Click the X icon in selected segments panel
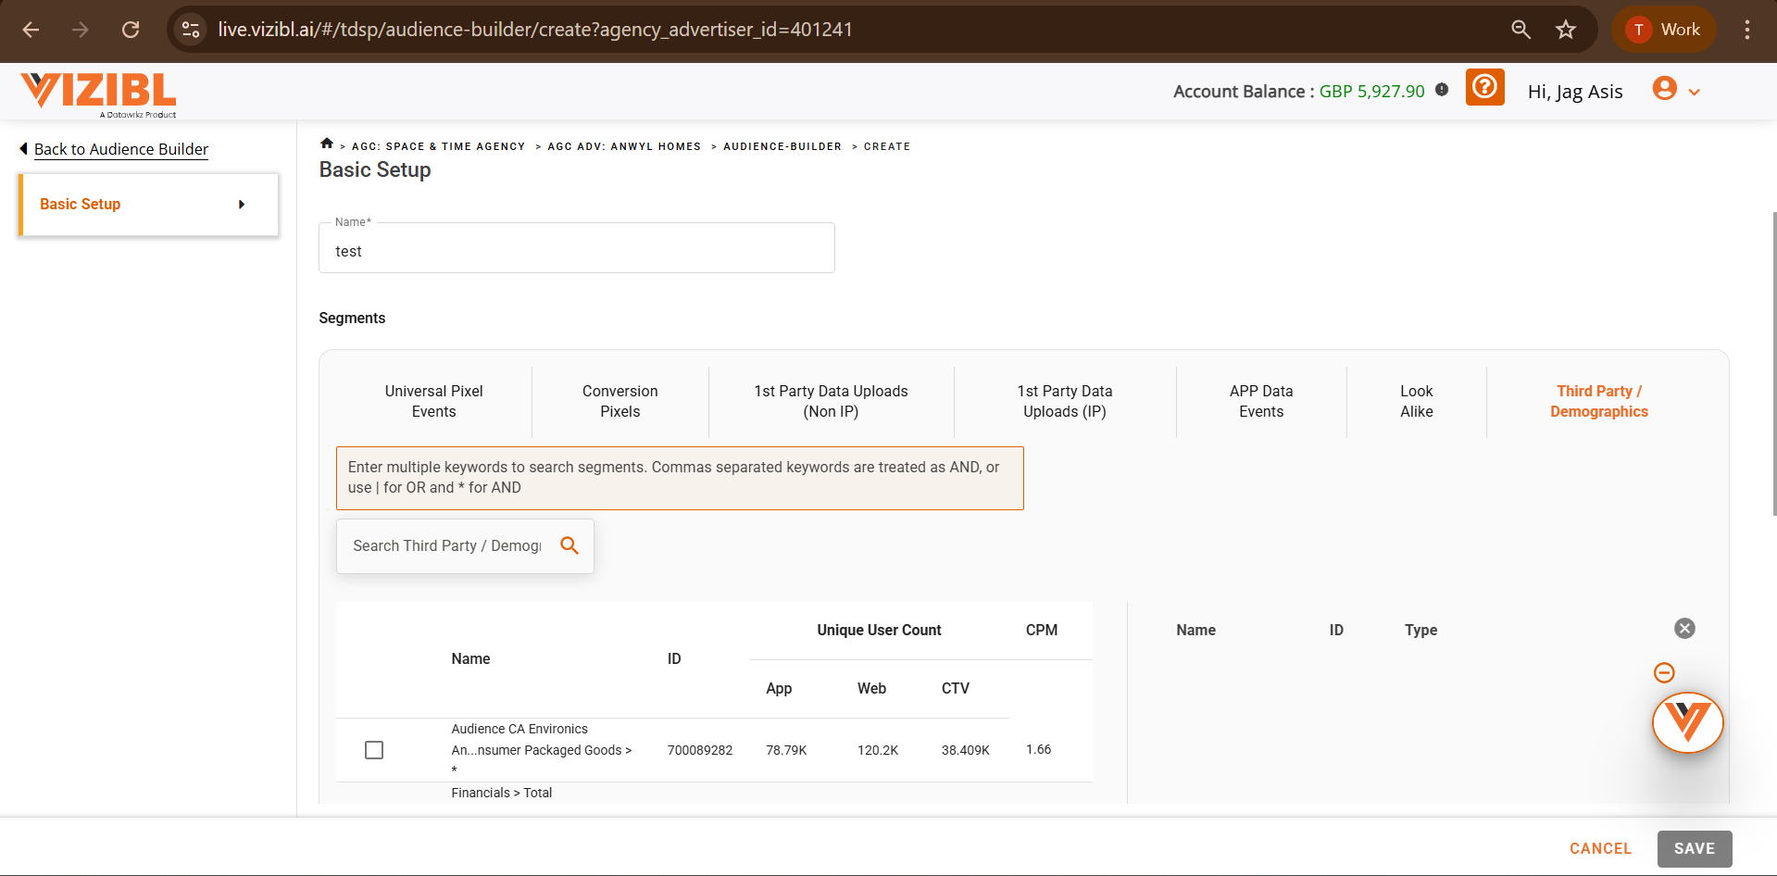 pyautogui.click(x=1684, y=629)
